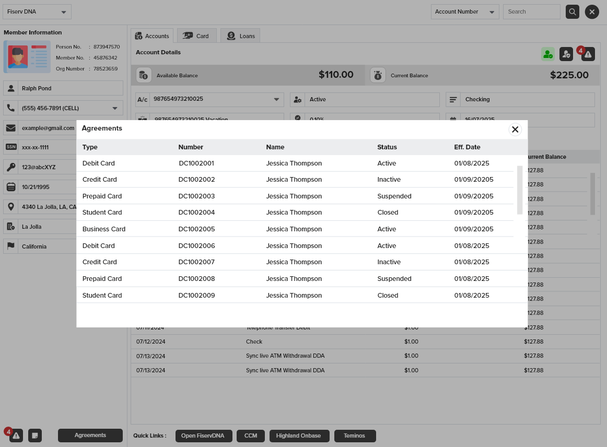This screenshot has height=447, width=607.
Task: Switch to the Accounts tab
Action: tap(151, 36)
